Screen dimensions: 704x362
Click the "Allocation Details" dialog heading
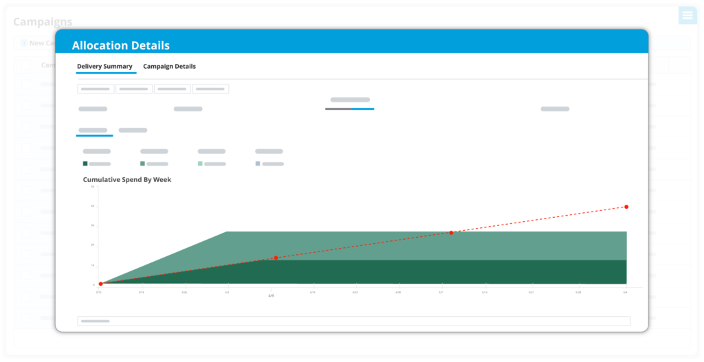[x=121, y=45]
